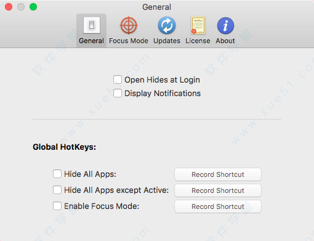The width and height of the screenshot is (314, 241).
Task: Tick the Enable Focus Mode checkbox
Action: click(57, 206)
